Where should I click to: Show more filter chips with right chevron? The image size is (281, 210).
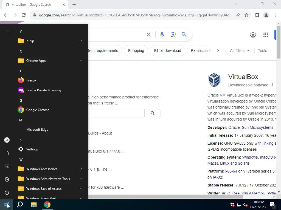[218, 51]
